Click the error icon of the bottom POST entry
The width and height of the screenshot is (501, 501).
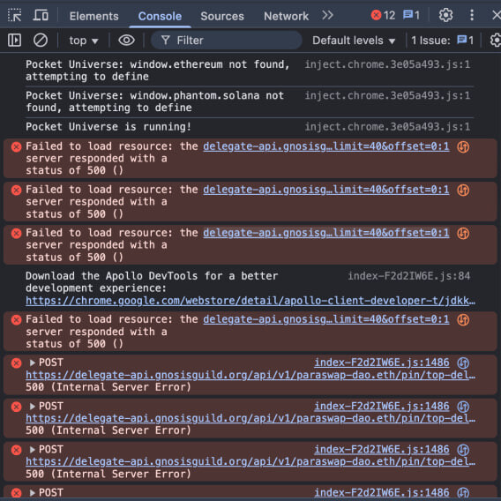(x=16, y=493)
